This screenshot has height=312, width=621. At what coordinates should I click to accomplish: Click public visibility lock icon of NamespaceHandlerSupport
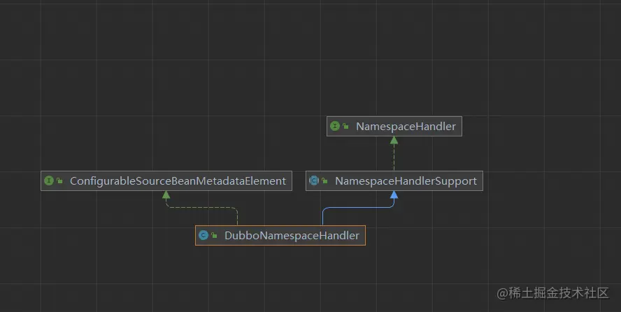(324, 181)
